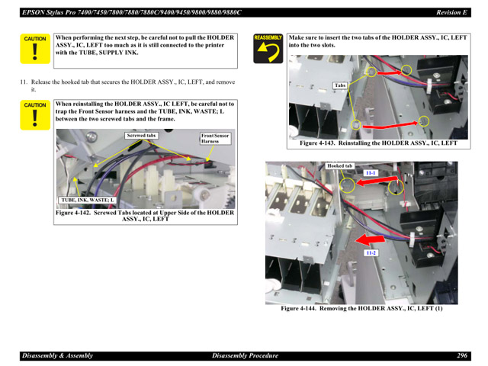
Task: Click the REASSEMBLY arrow icon
Action: pyautogui.click(x=268, y=49)
